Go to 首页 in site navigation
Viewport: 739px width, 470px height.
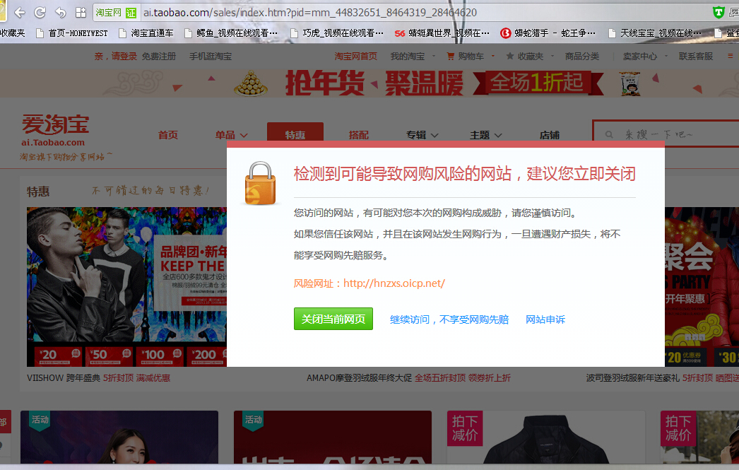click(167, 135)
